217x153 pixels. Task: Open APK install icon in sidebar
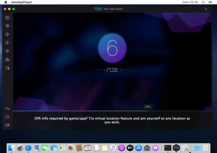tap(7, 59)
